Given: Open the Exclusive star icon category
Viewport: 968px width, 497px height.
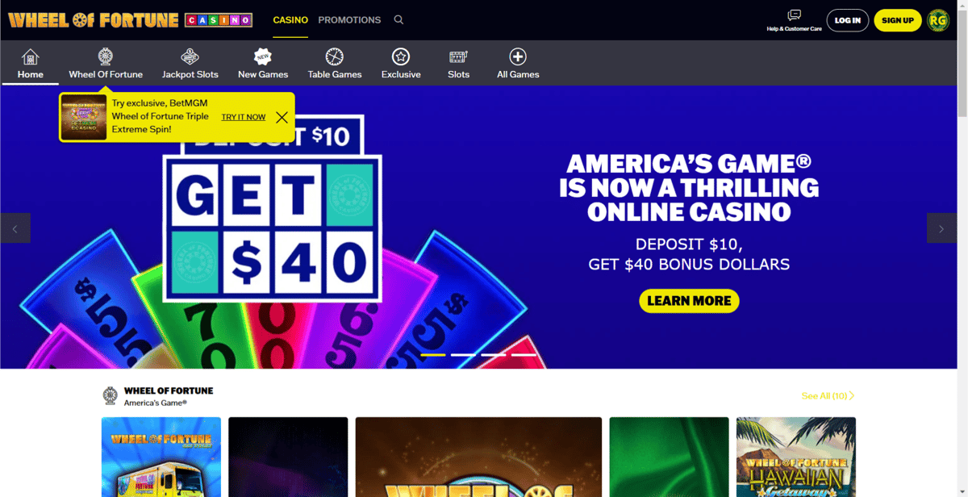Looking at the screenshot, I should point(401,57).
